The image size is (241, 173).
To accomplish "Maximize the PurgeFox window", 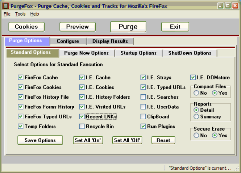I will (x=228, y=6).
